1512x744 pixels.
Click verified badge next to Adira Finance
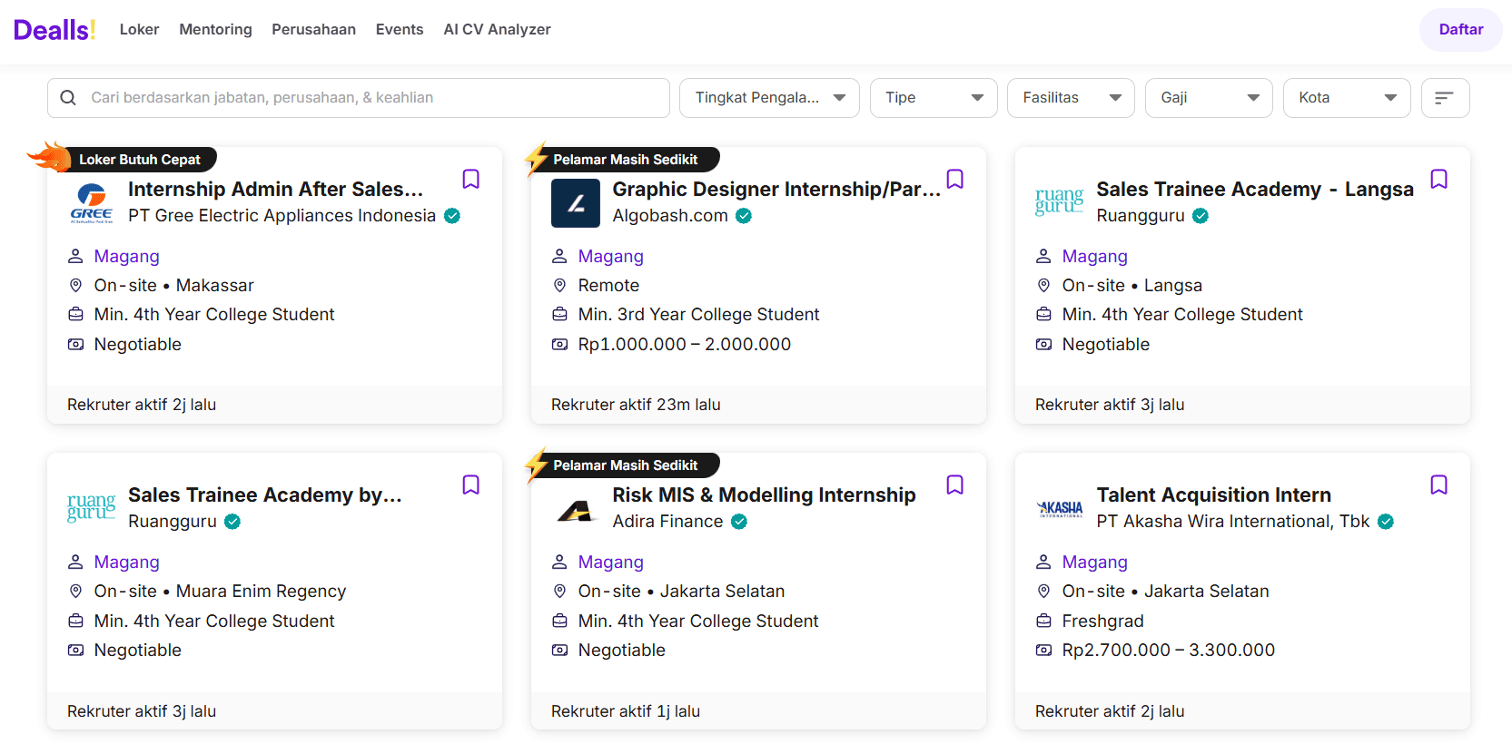pos(739,522)
